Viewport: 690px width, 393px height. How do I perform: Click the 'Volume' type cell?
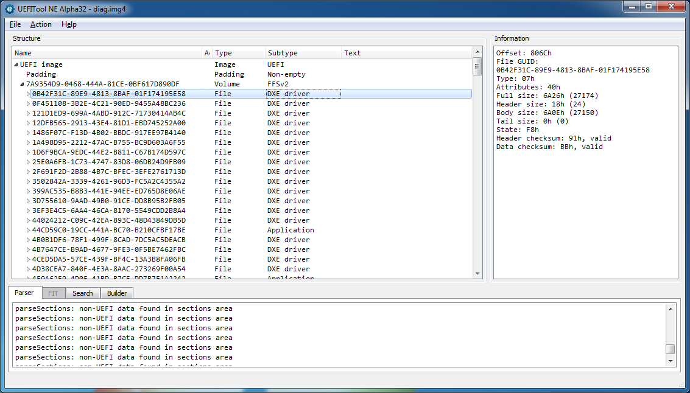point(227,84)
